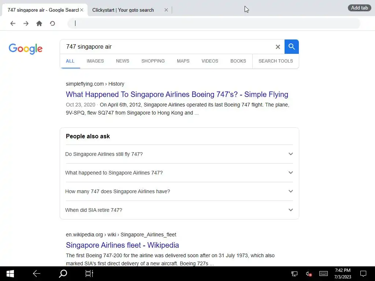Open the SEARCH TOOLS menu

click(275, 61)
